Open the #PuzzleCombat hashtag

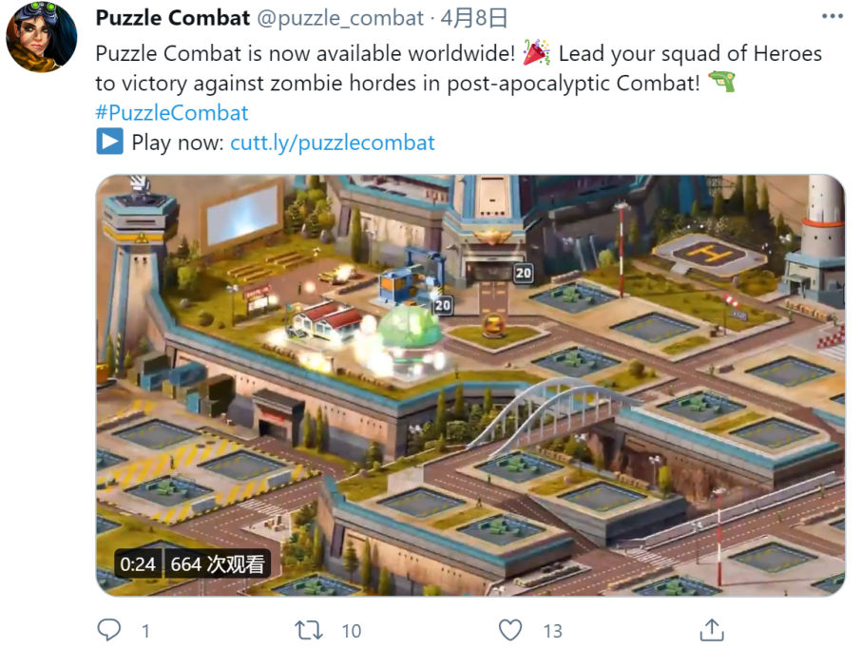171,113
